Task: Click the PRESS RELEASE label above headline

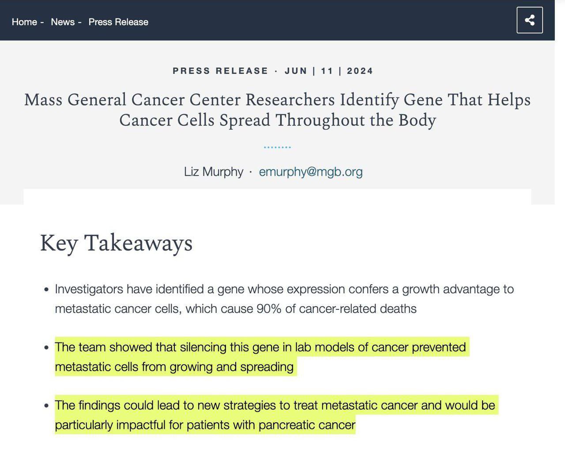Action: click(x=220, y=71)
